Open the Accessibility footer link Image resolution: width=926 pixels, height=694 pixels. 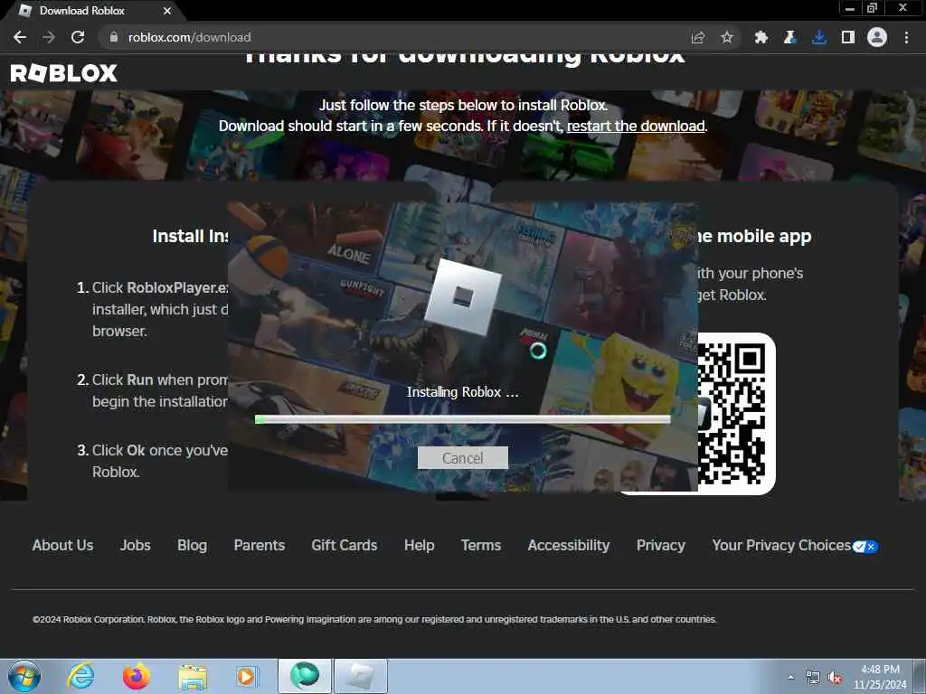pyautogui.click(x=569, y=545)
